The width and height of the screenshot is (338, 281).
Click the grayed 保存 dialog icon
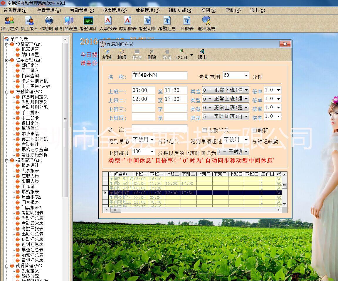point(137,55)
